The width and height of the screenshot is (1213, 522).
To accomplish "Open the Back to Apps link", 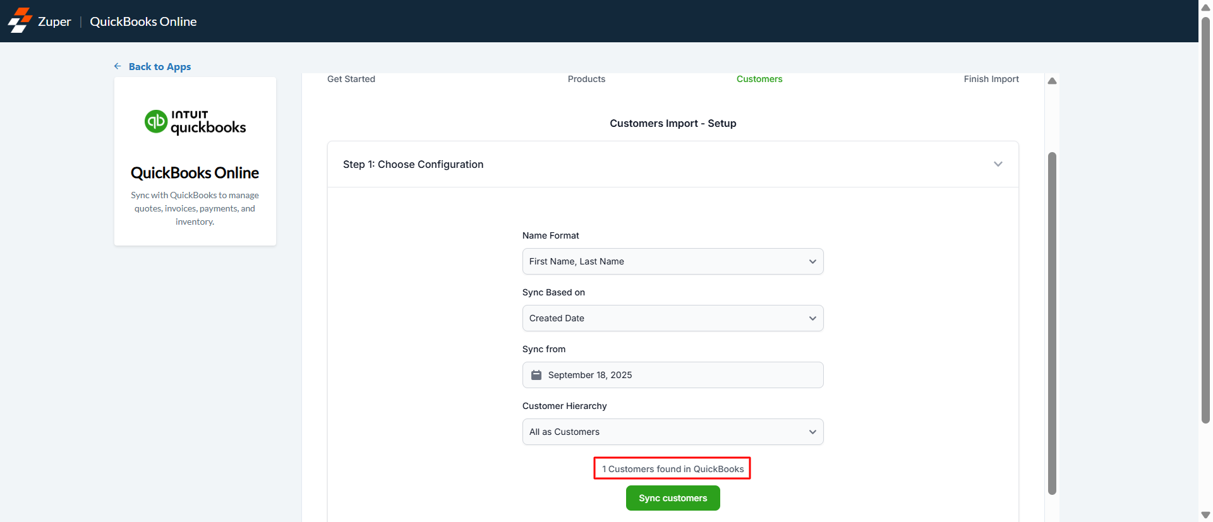I will coord(160,67).
